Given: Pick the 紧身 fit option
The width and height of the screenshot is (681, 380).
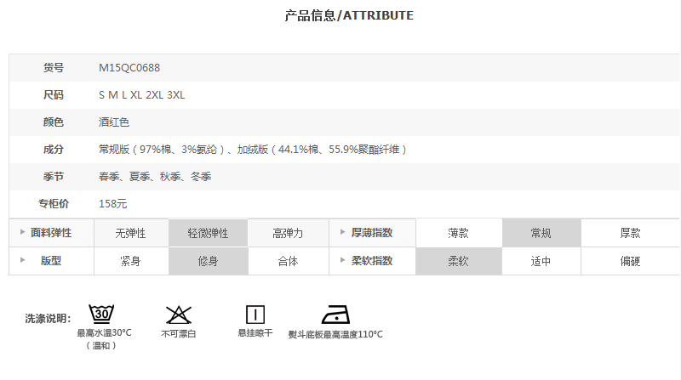Looking at the screenshot, I should click(x=130, y=261).
